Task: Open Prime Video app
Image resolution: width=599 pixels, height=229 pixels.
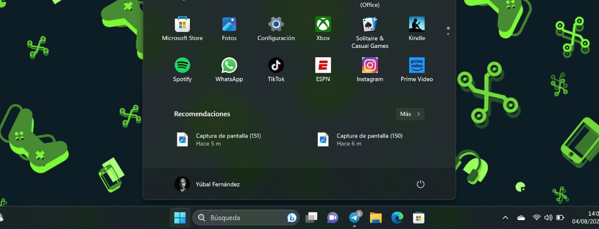Action: tap(417, 70)
